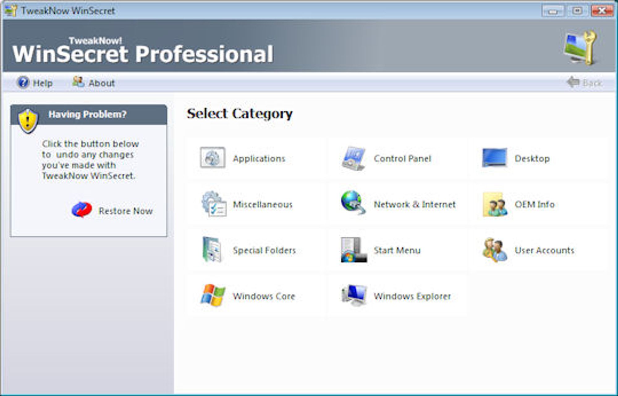Open the User Accounts people icon

point(495,250)
